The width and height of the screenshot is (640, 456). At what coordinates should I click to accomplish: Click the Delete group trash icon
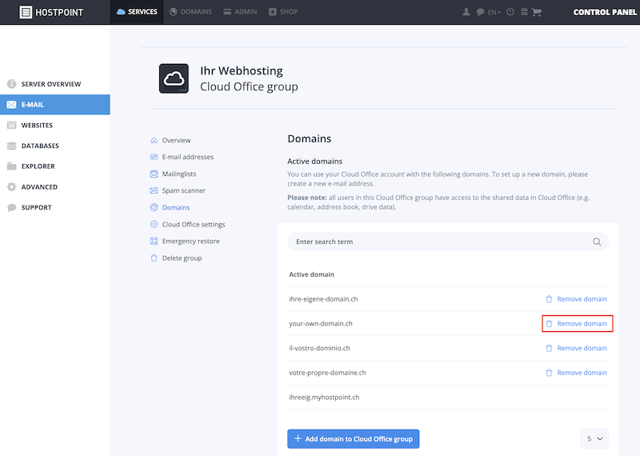pyautogui.click(x=154, y=258)
